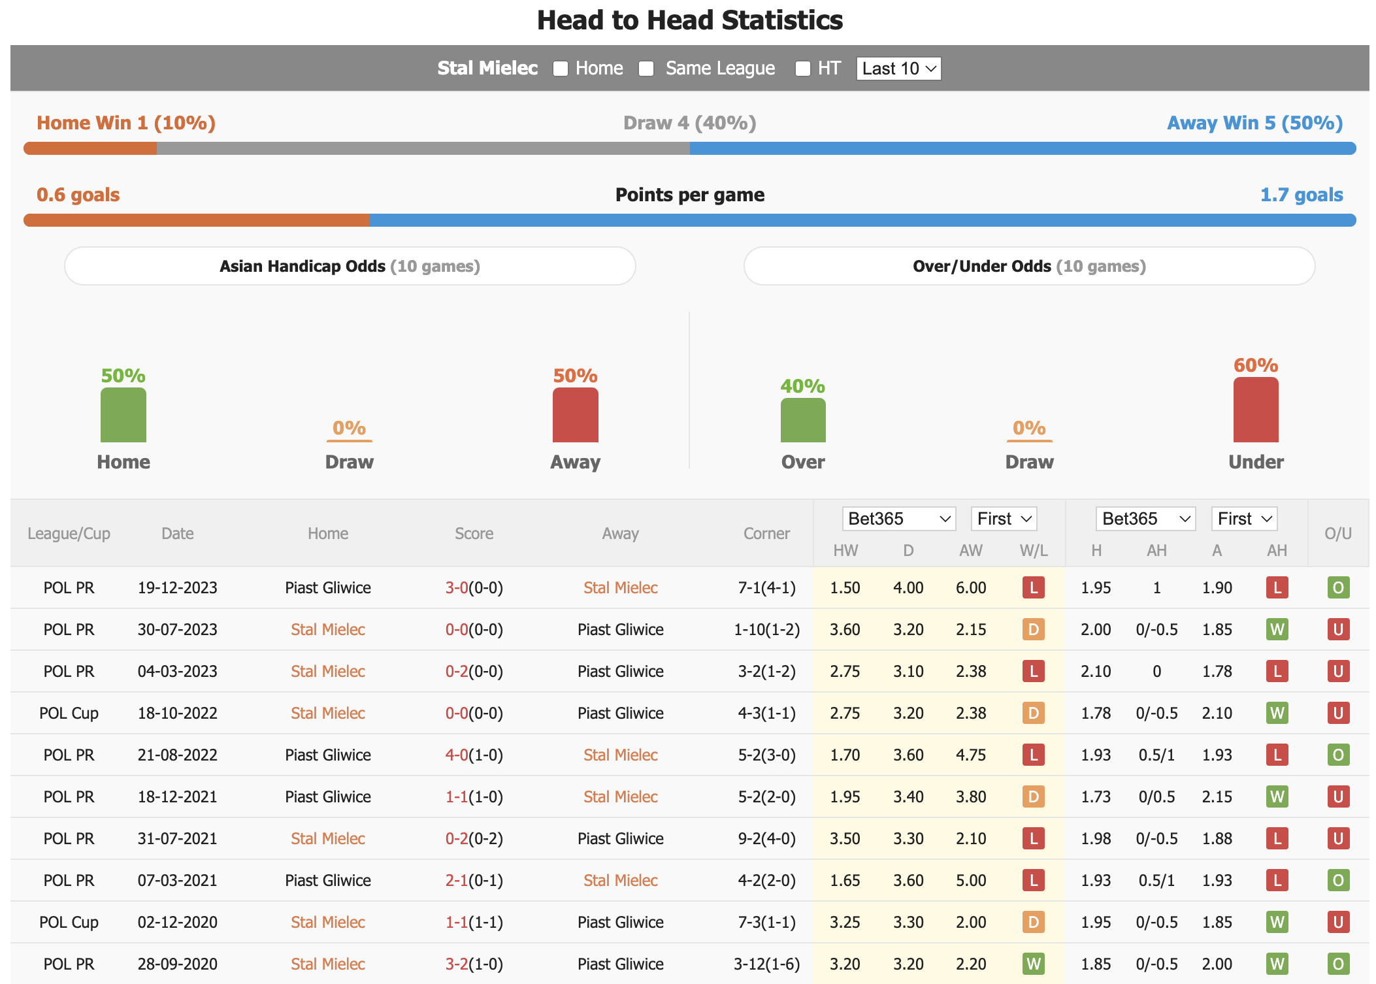Click AH win badge in 30-07-2023 row
This screenshot has height=984, width=1376.
click(x=1277, y=629)
